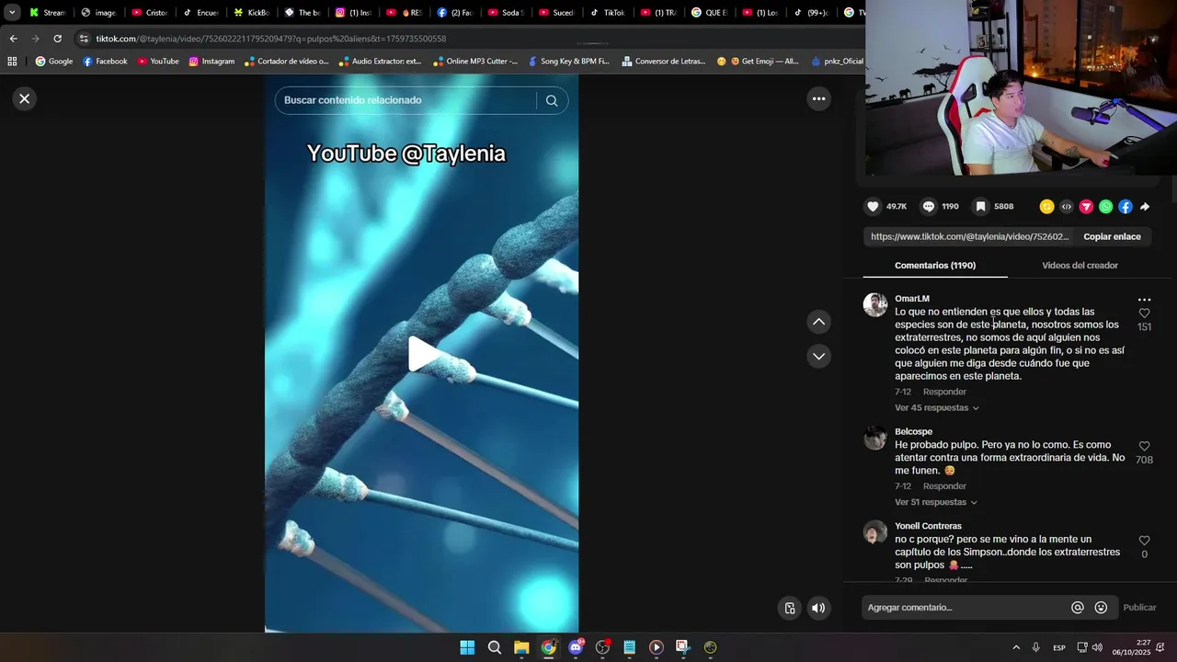Screen dimensions: 1177x662
Task: Like Yonell Contreras's comment
Action: pos(1144,541)
